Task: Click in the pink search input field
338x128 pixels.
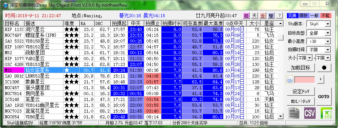Action: click(x=305, y=80)
